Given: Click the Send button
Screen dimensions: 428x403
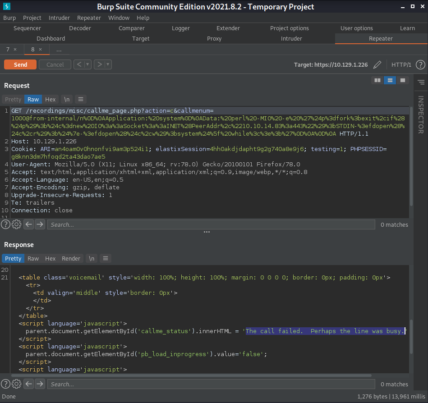Looking at the screenshot, I should pos(20,64).
